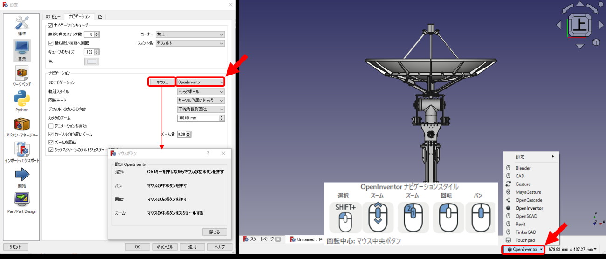Image resolution: width=606 pixels, height=259 pixels.
Task: Open the ワークベンチ settings category
Action: [x=21, y=76]
